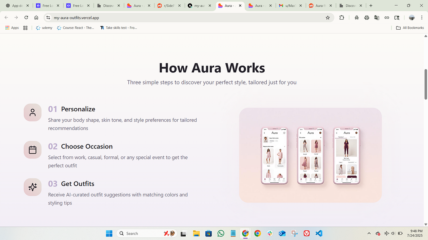Expand the All Bookmarks folder

(x=410, y=28)
